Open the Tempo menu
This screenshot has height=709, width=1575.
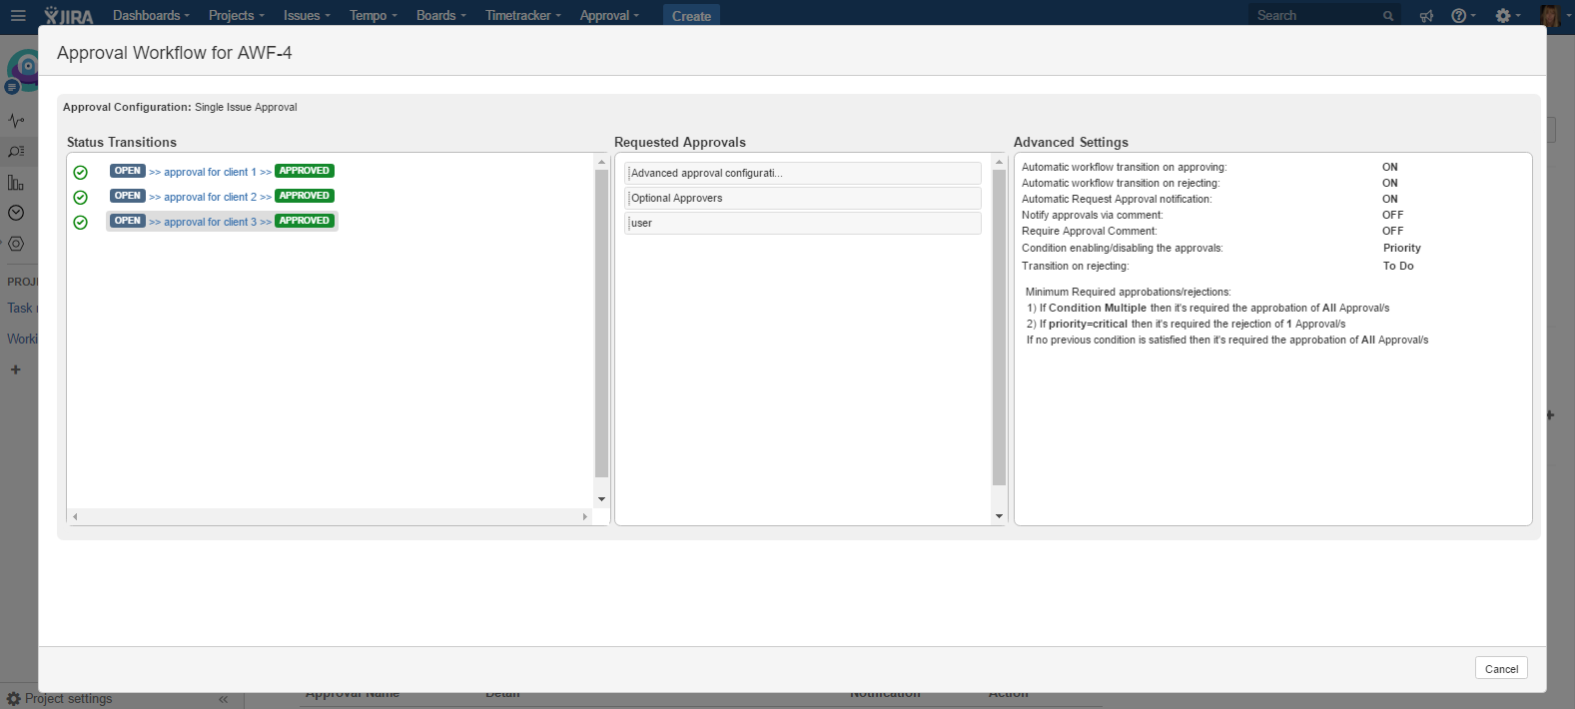(x=373, y=15)
